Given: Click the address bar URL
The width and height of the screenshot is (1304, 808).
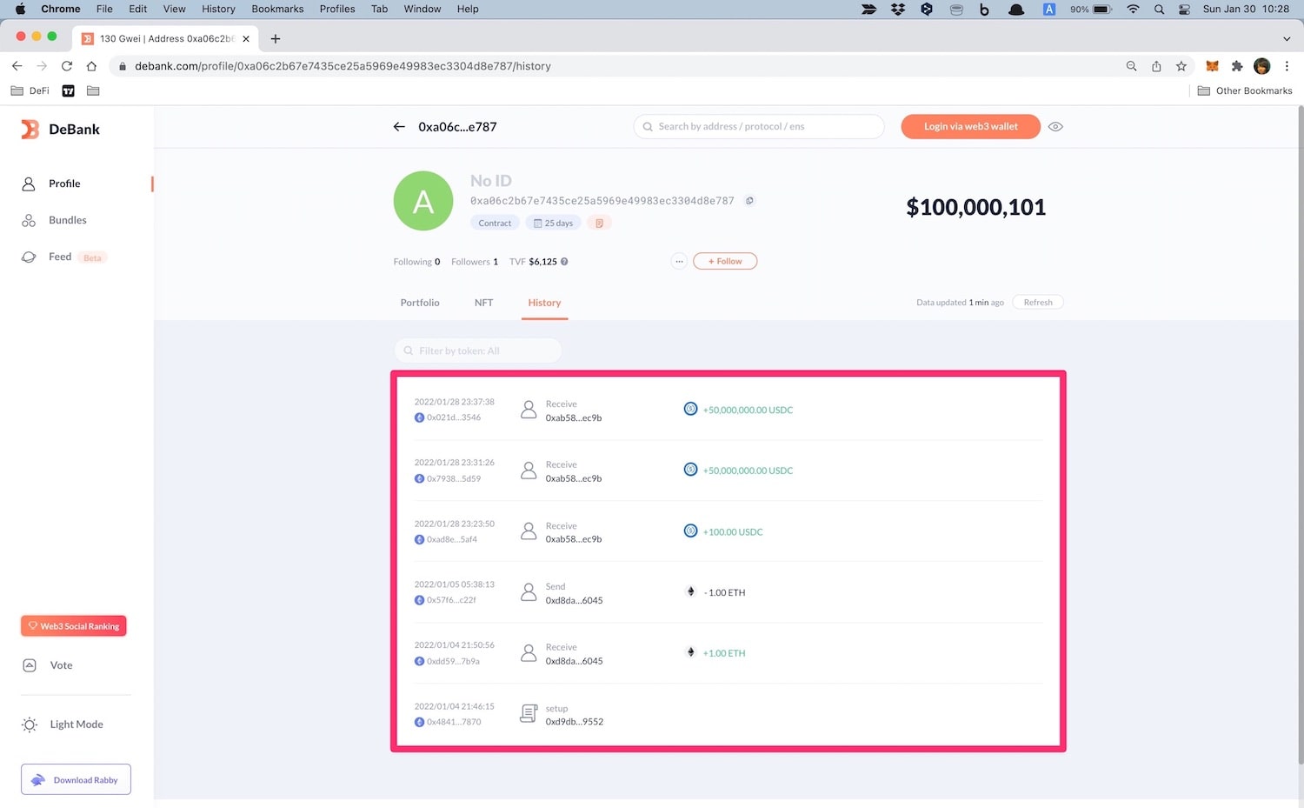Looking at the screenshot, I should (343, 66).
